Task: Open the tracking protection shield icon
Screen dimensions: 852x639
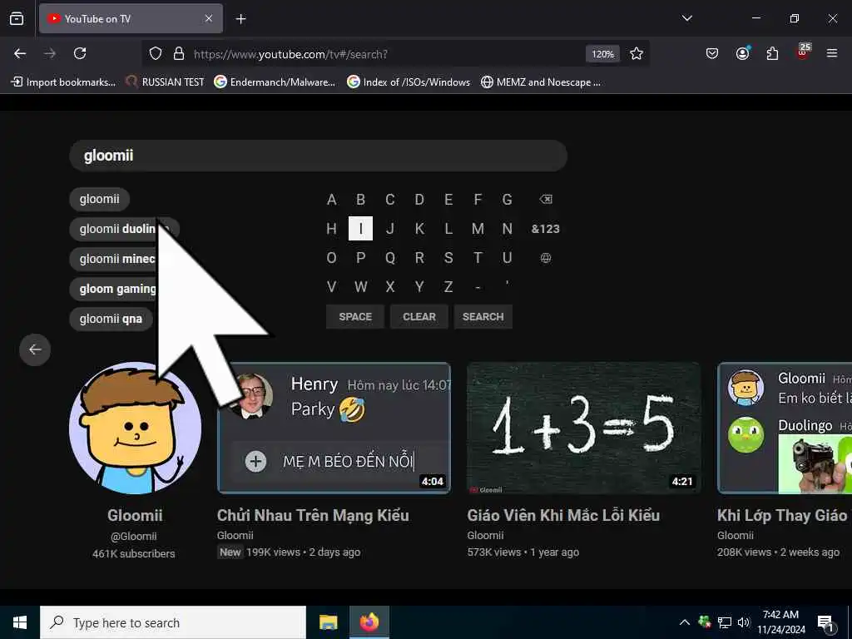Action: coord(156,54)
